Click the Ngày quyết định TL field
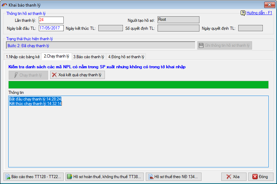 coord(250,28)
